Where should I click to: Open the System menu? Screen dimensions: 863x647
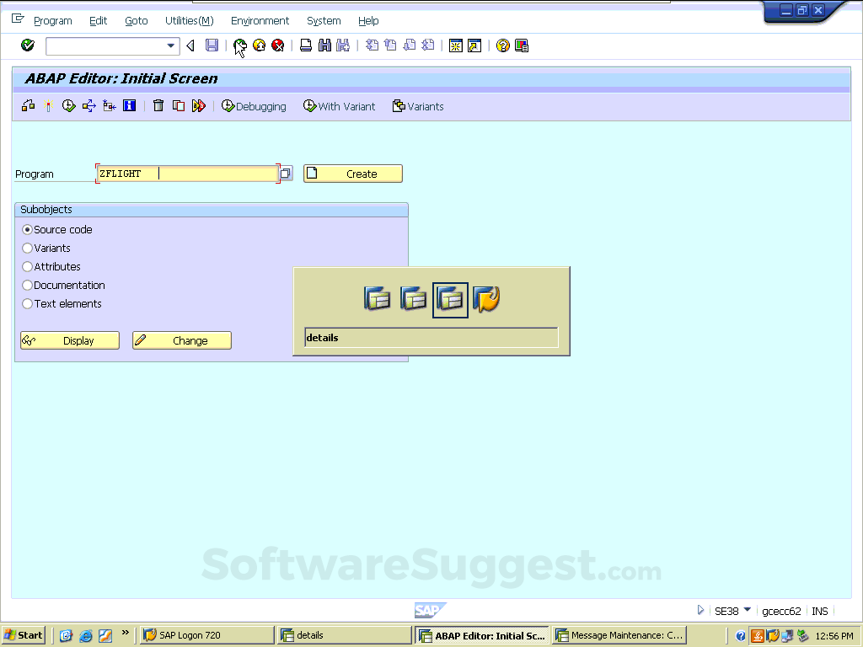tap(324, 21)
